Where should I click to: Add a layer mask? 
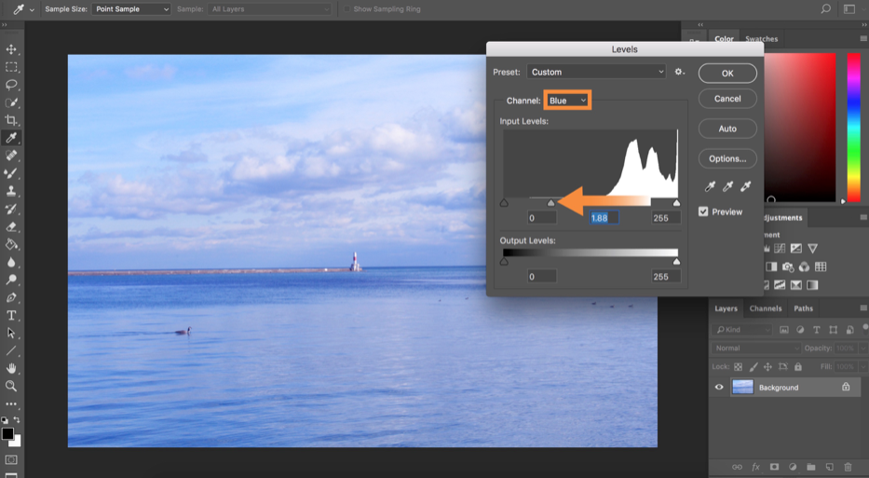[774, 467]
